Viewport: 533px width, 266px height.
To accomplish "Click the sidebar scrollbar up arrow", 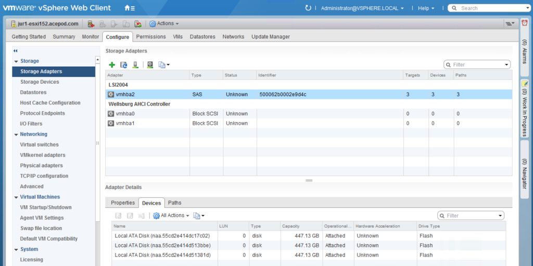I will [x=98, y=60].
